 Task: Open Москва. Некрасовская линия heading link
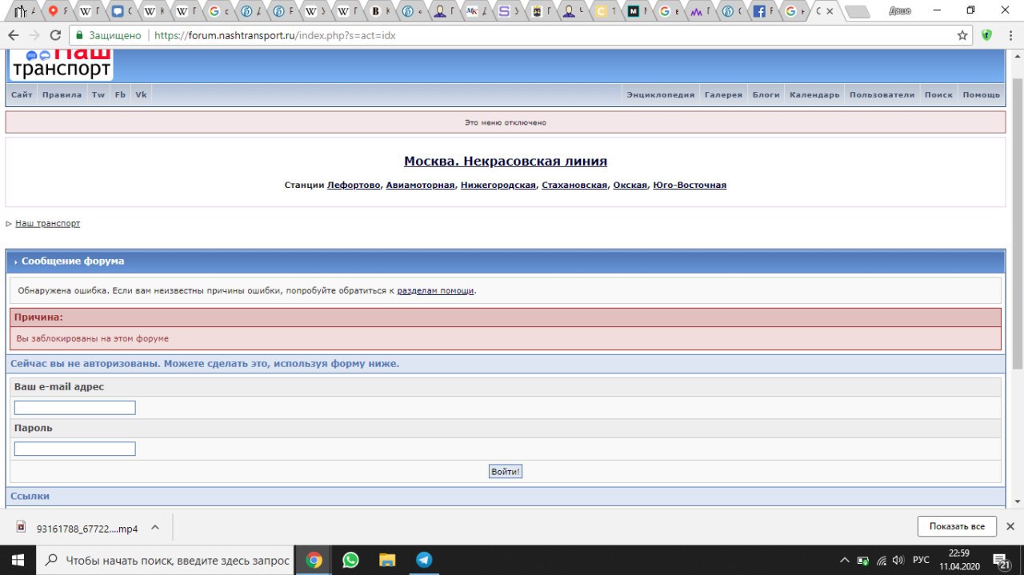click(x=506, y=161)
